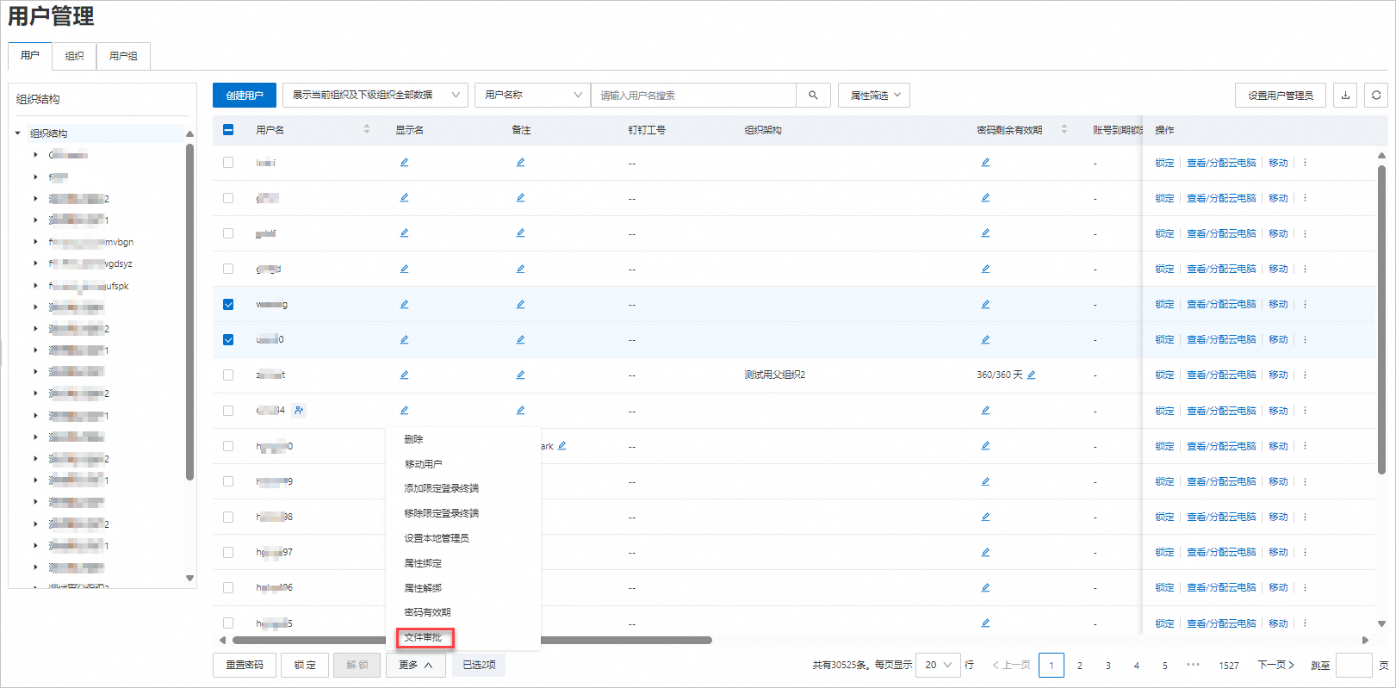Edit display name of checked user ending in g

point(404,304)
